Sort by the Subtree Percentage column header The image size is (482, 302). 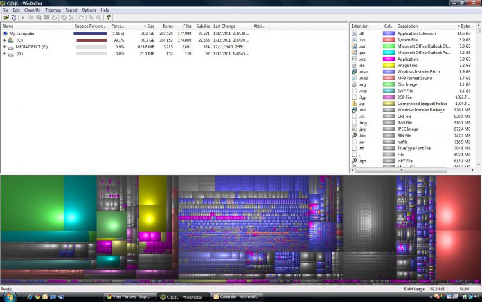(91, 26)
